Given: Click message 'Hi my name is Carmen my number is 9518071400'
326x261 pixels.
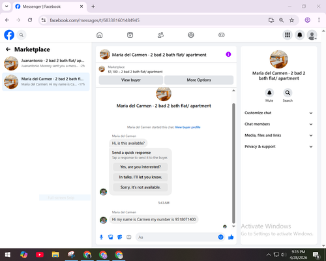Looking at the screenshot, I should (x=154, y=219).
